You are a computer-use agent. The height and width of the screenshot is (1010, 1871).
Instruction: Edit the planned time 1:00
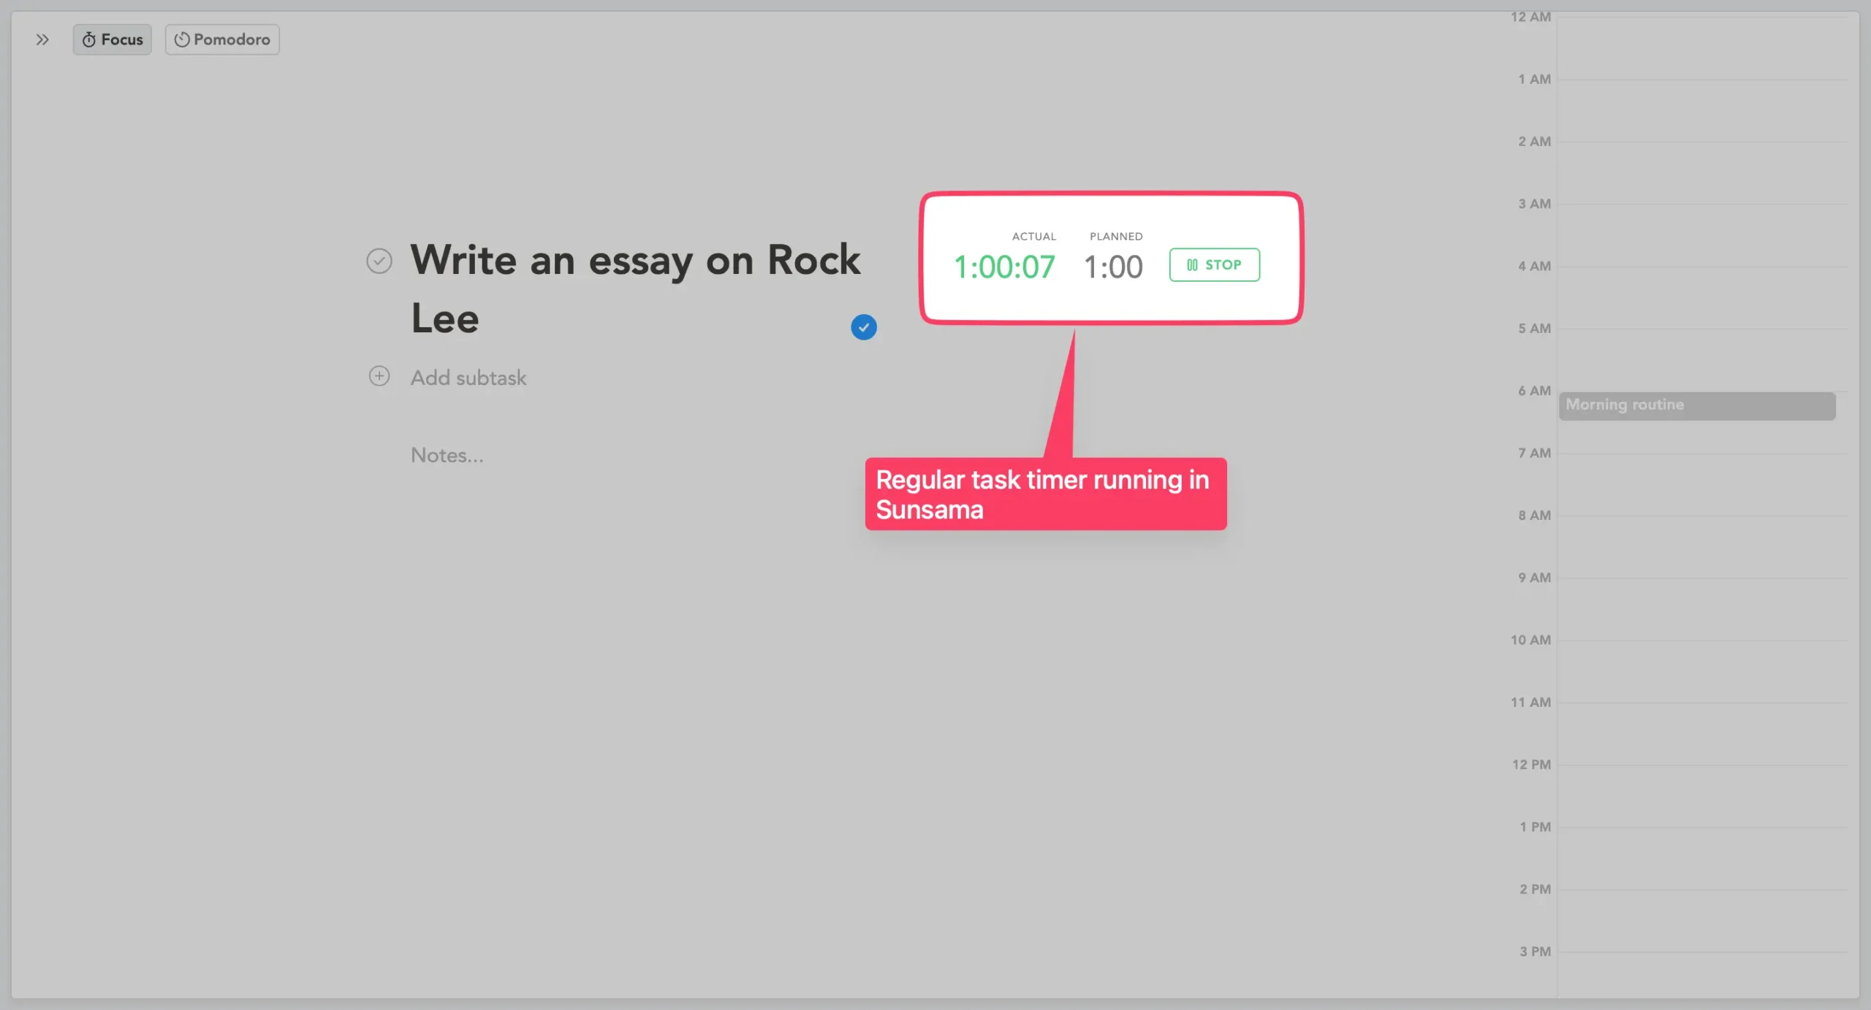1112,267
